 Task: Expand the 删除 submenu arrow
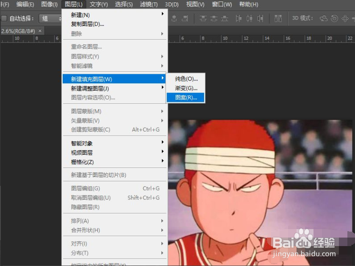(162, 34)
